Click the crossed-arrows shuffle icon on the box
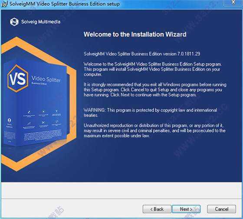243x219 pixels. point(29,123)
